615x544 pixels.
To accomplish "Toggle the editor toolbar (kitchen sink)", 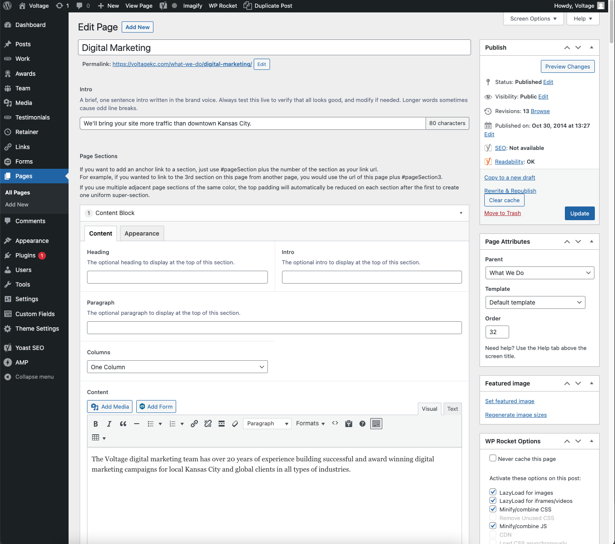I will 376,424.
